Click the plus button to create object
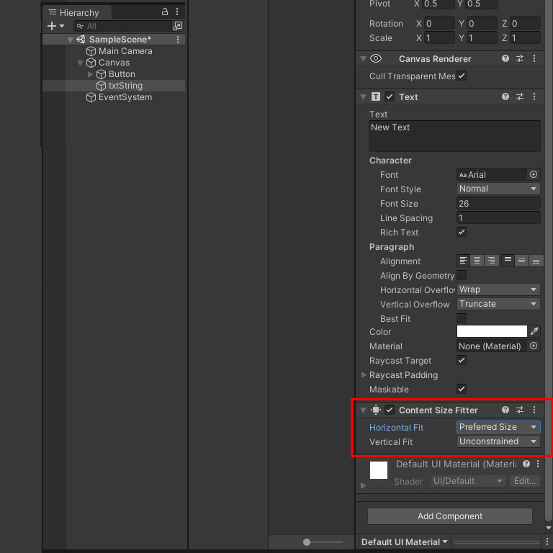 (x=52, y=26)
